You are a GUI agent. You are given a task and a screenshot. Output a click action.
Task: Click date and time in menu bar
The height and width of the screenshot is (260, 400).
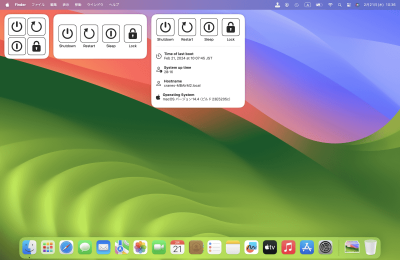379,5
